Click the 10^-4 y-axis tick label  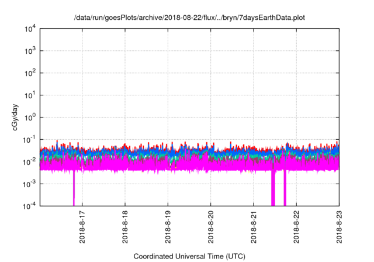coord(29,206)
